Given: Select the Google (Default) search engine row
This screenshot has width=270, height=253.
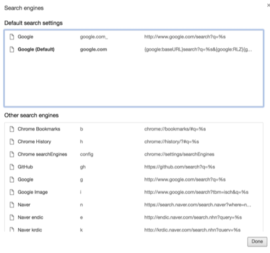Looking at the screenshot, I should [134, 49].
